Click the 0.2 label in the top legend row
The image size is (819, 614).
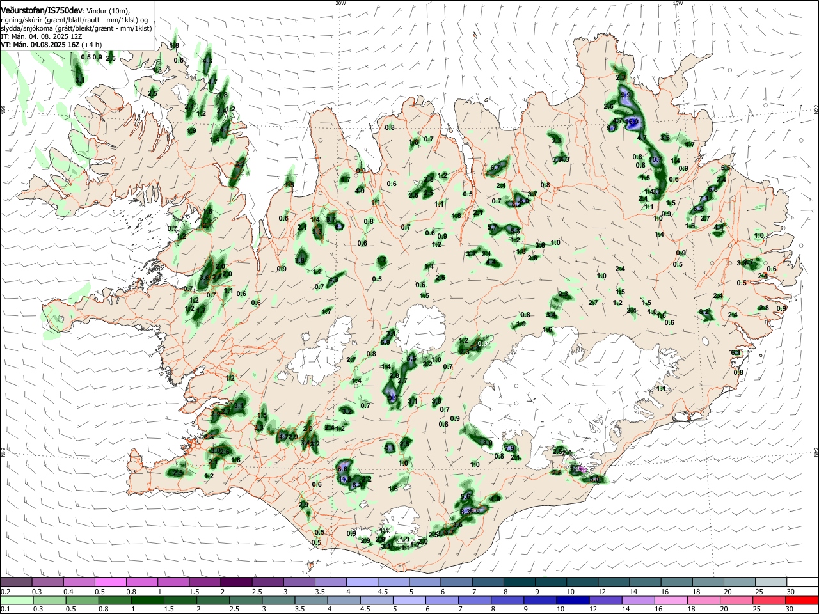[5, 592]
